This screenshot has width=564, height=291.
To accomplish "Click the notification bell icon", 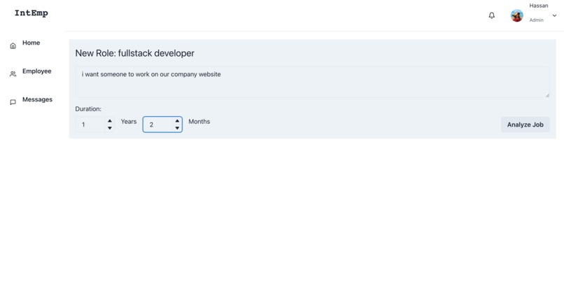I will (x=491, y=15).
